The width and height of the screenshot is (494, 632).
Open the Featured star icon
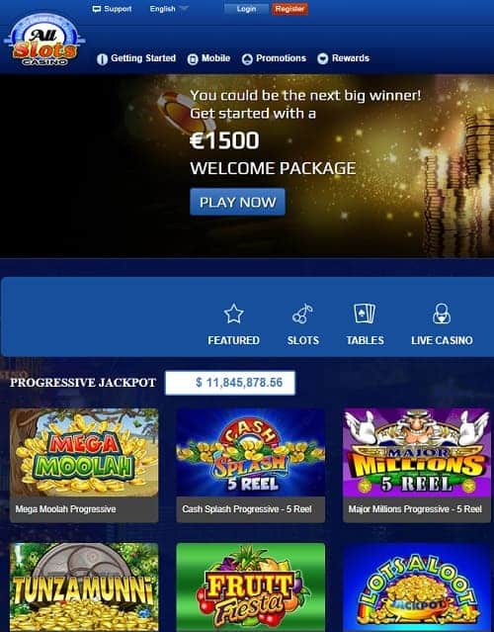(233, 314)
